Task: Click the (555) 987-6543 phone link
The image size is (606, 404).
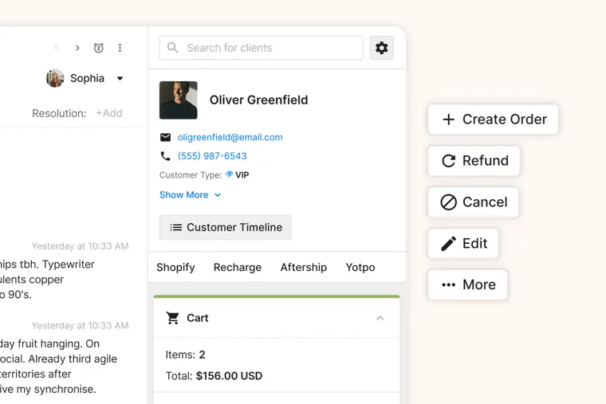Action: [x=212, y=155]
